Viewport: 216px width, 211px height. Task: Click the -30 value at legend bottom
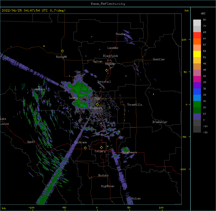[205, 132]
